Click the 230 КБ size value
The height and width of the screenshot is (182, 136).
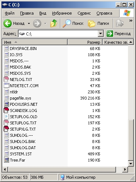click(x=94, y=92)
